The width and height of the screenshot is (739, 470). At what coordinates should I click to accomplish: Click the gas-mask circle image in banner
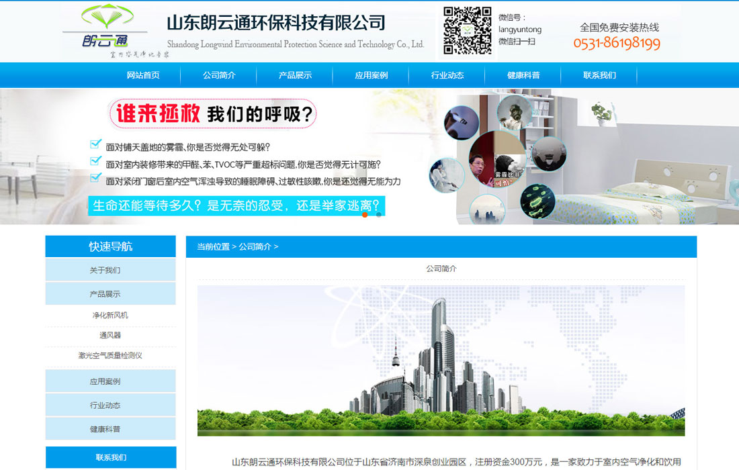[x=514, y=113]
